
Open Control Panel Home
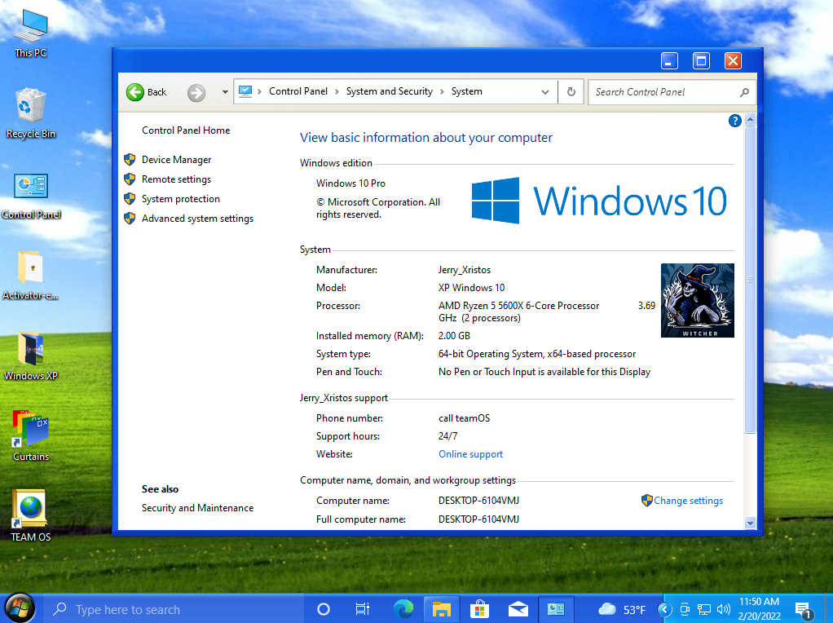[x=186, y=130]
